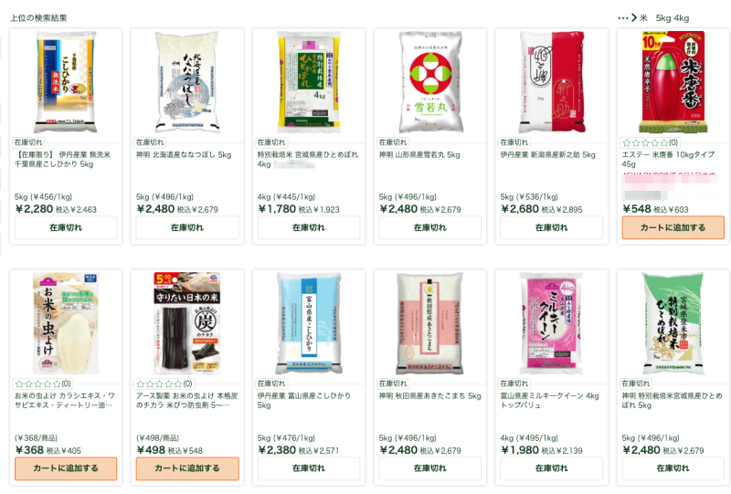Open ミルキークイーン pink bag image

tap(552, 323)
